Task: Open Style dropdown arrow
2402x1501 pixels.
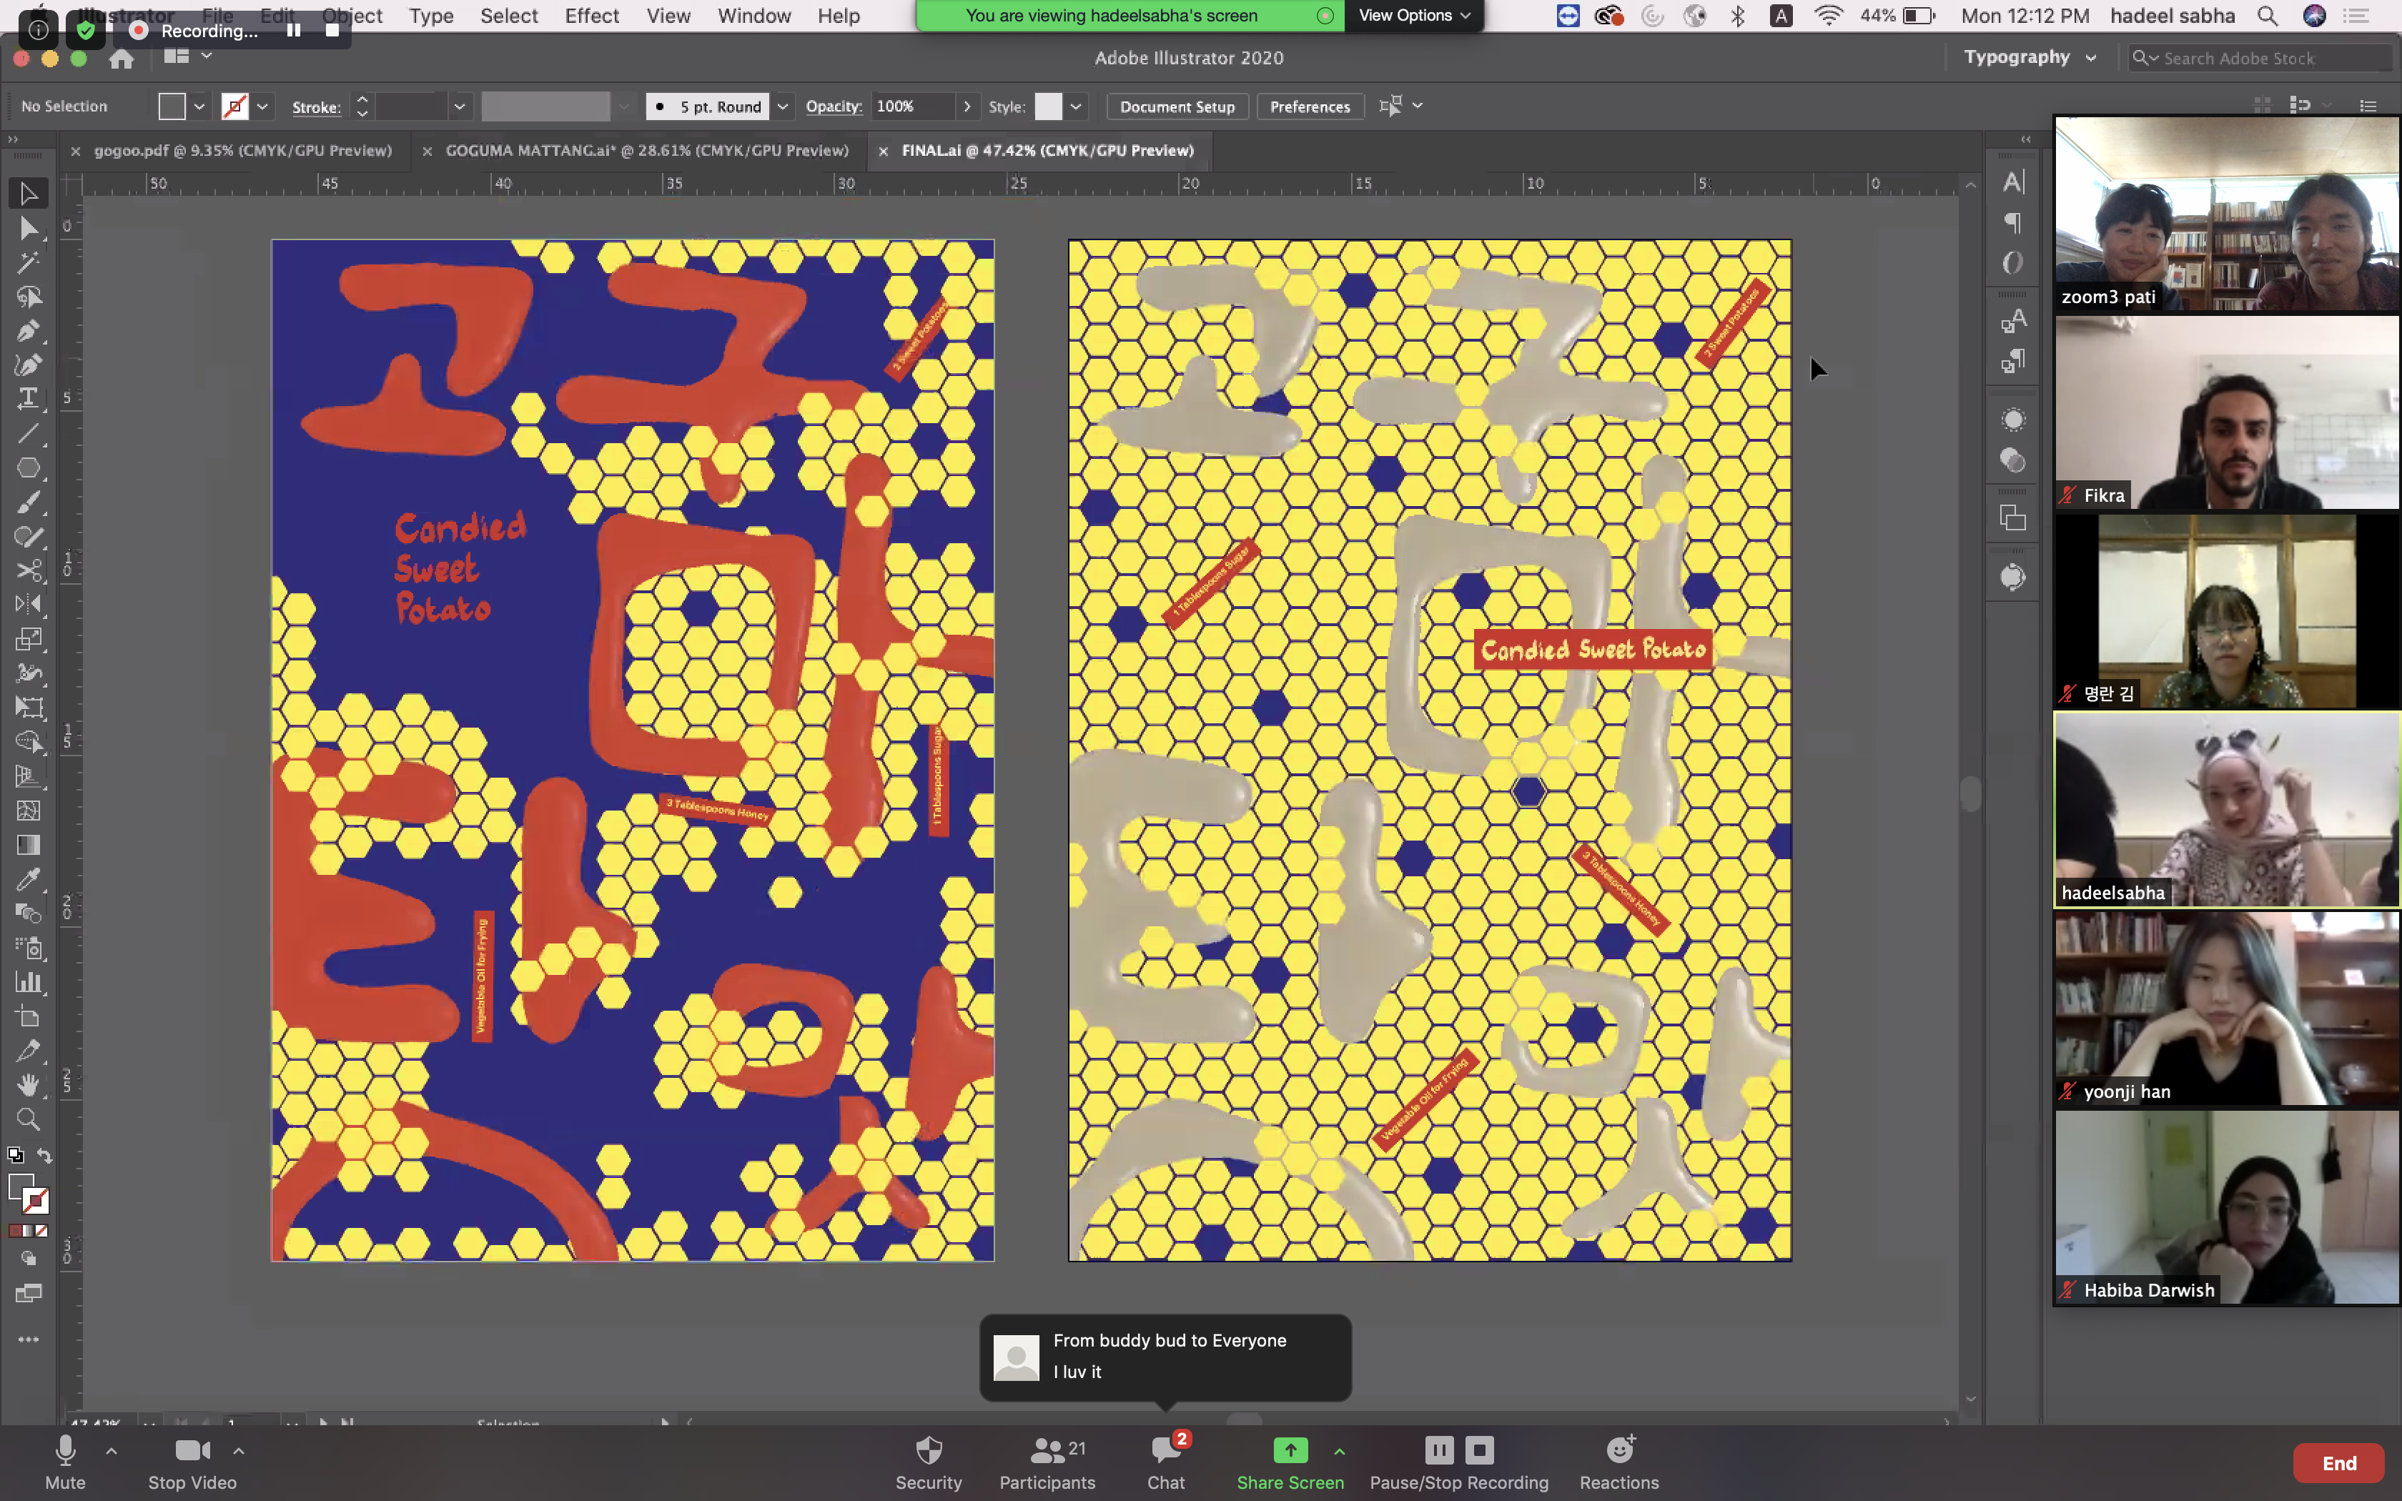Action: [x=1076, y=106]
